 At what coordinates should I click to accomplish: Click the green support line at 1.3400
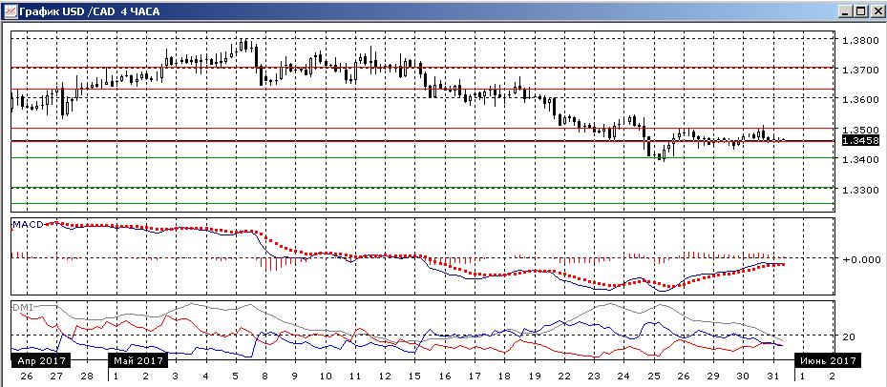point(423,158)
